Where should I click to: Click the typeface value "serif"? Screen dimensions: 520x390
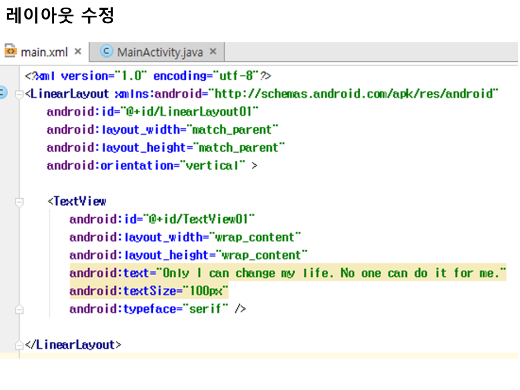click(x=206, y=309)
